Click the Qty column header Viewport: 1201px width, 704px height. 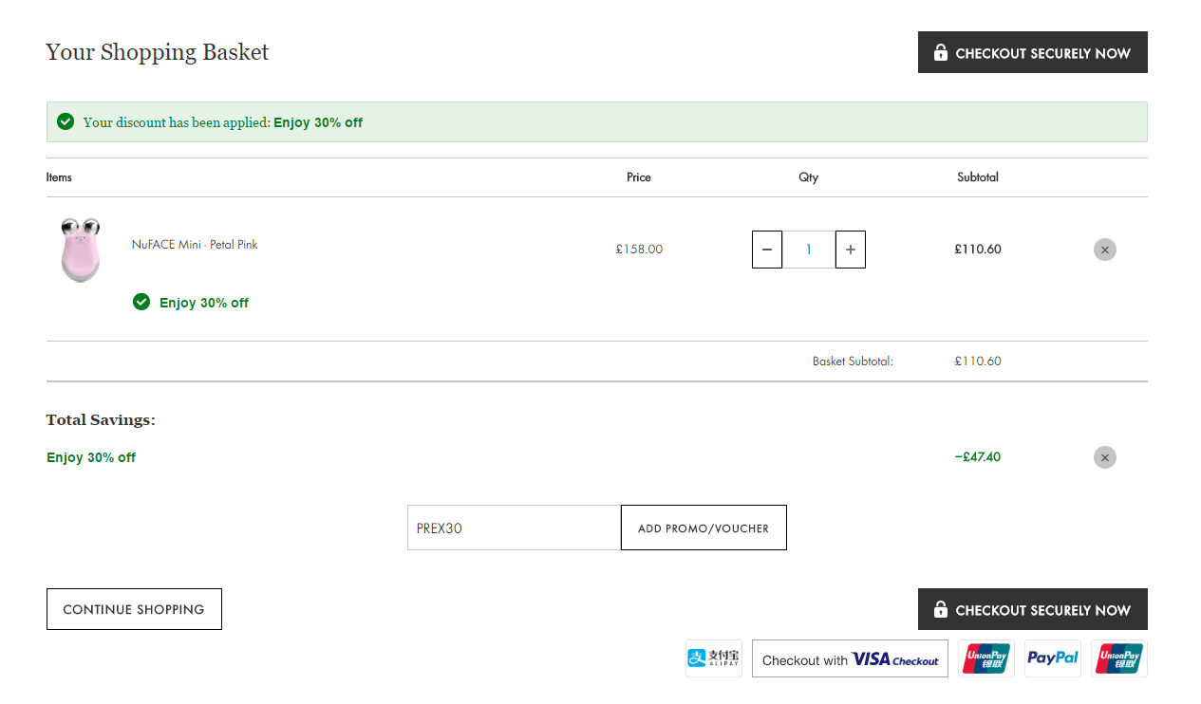click(809, 177)
